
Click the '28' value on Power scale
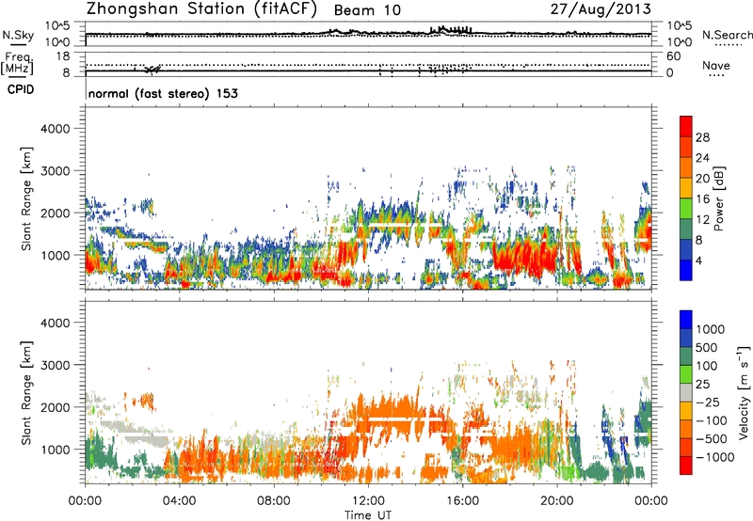click(702, 137)
